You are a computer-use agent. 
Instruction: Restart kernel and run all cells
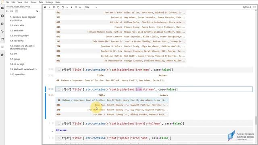[80, 7]
